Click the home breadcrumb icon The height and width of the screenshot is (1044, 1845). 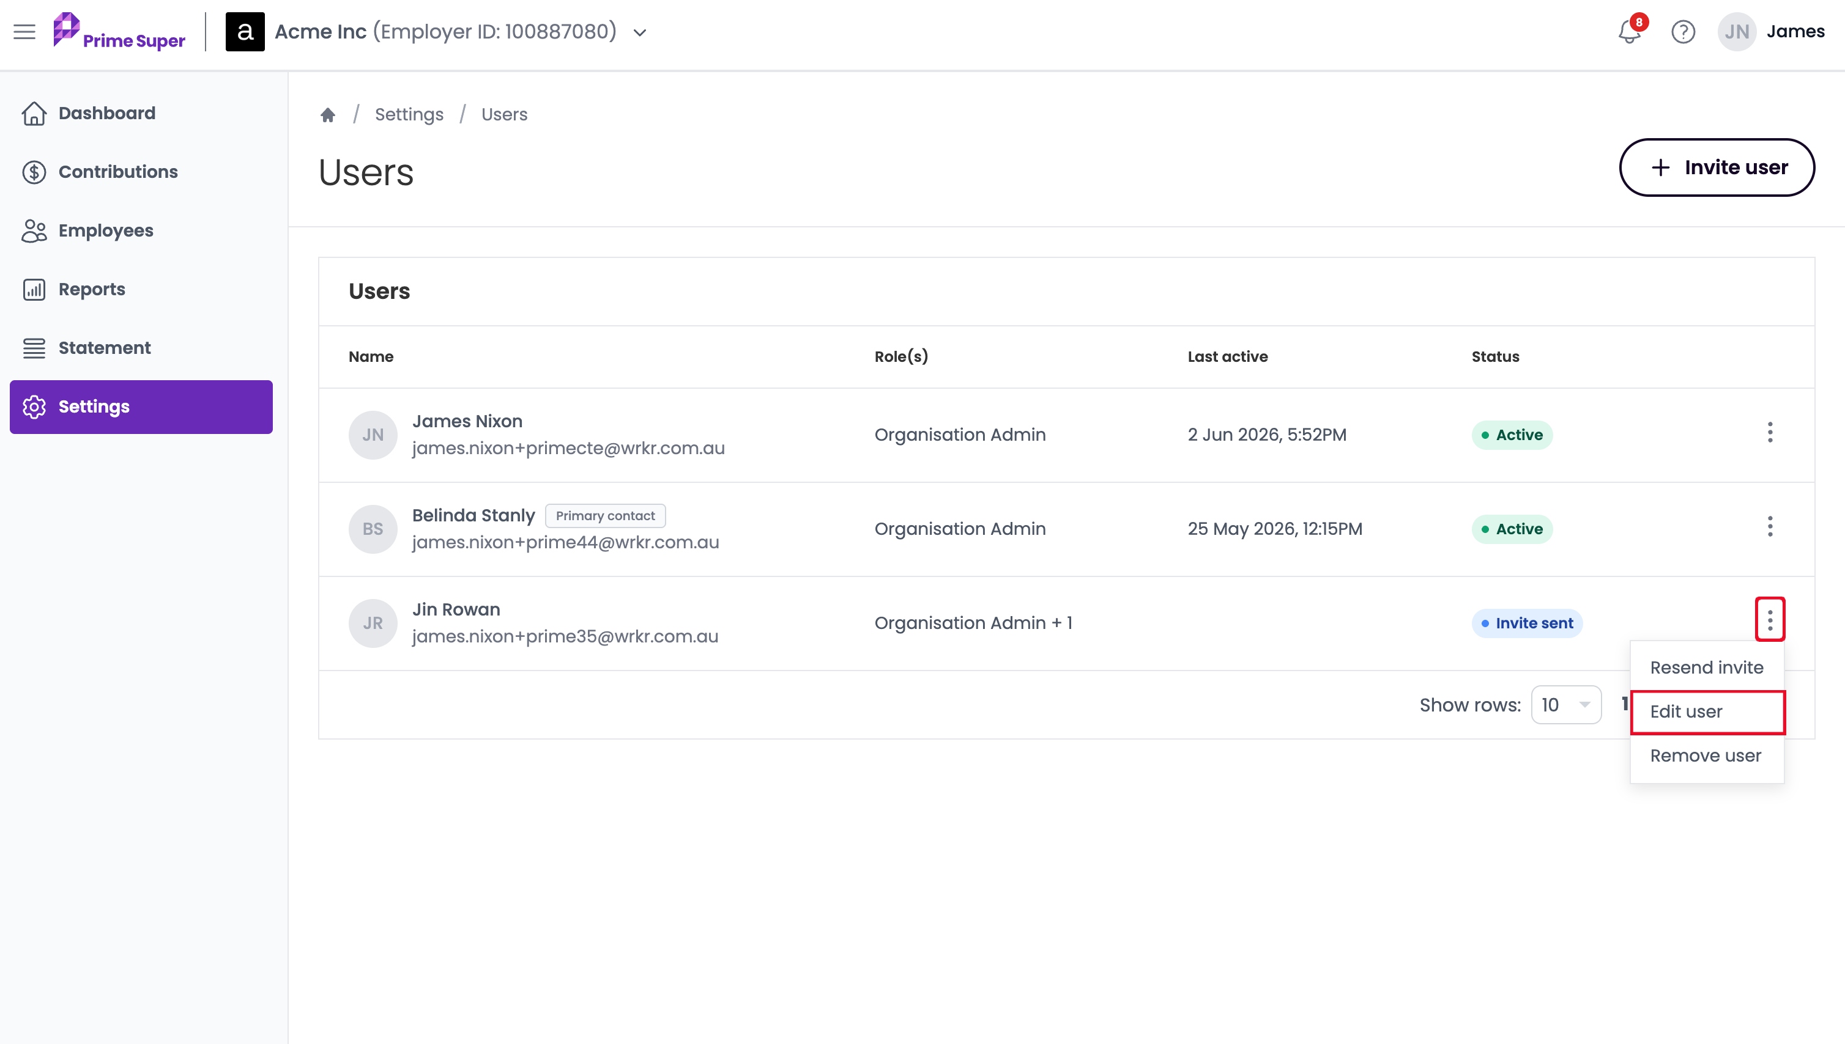coord(328,115)
